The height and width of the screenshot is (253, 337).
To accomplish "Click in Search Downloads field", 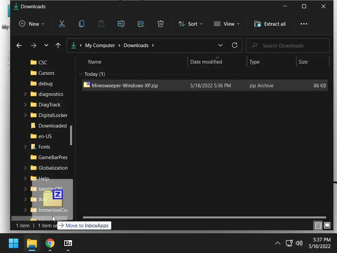I will [x=288, y=45].
